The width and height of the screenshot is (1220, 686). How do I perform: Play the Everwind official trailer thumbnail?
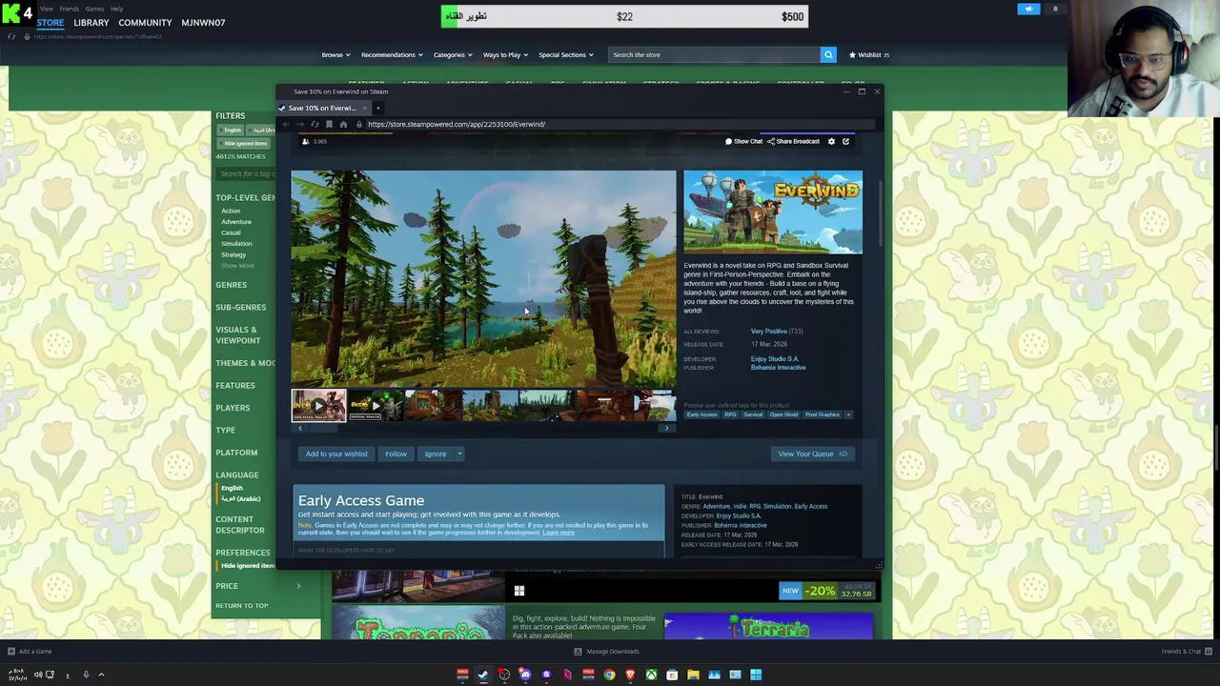click(376, 406)
